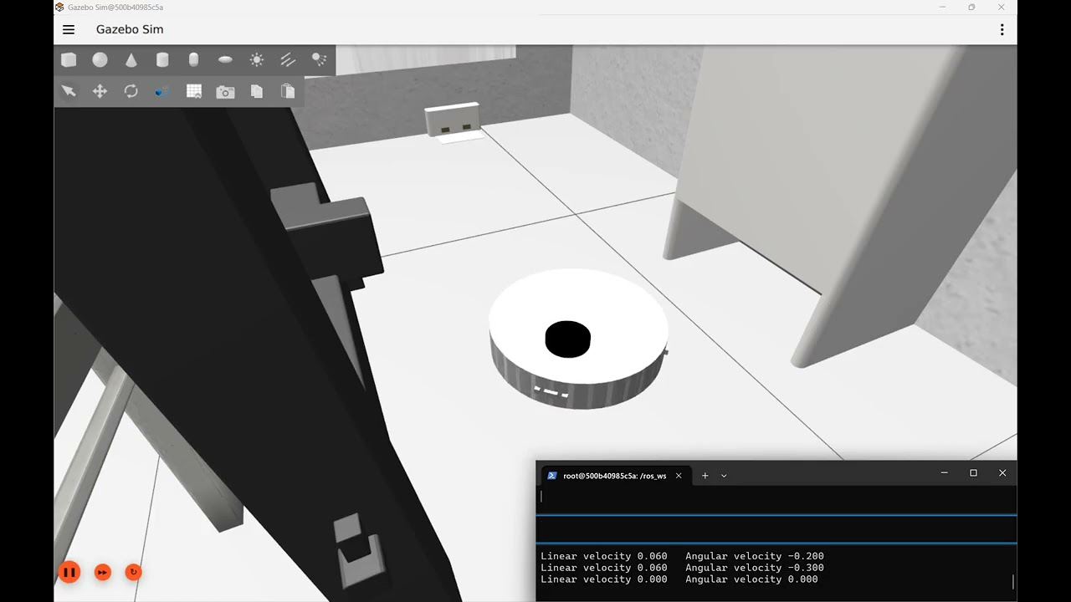Click the "Linear velocity 0.000" terminal text
The height and width of the screenshot is (602, 1071).
[604, 579]
